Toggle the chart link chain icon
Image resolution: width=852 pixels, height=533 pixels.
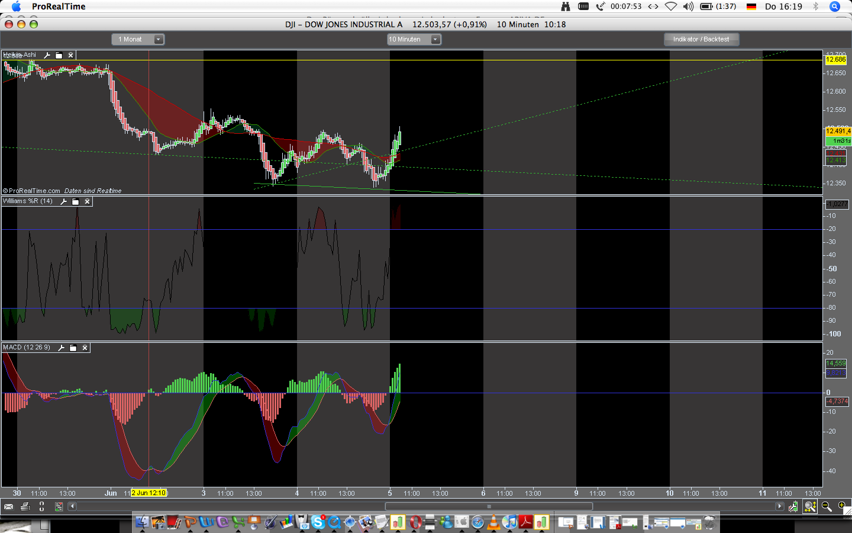(41, 506)
